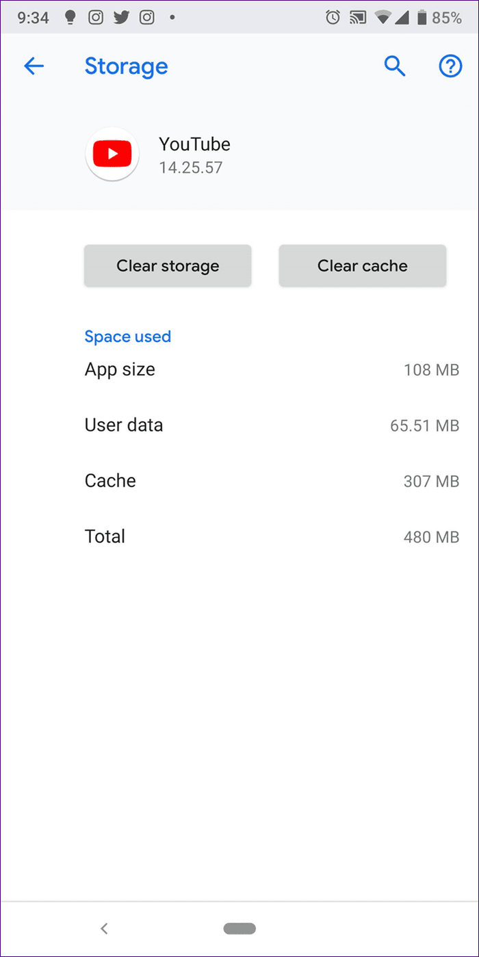
Task: Tap the Twitter notification icon
Action: (121, 18)
